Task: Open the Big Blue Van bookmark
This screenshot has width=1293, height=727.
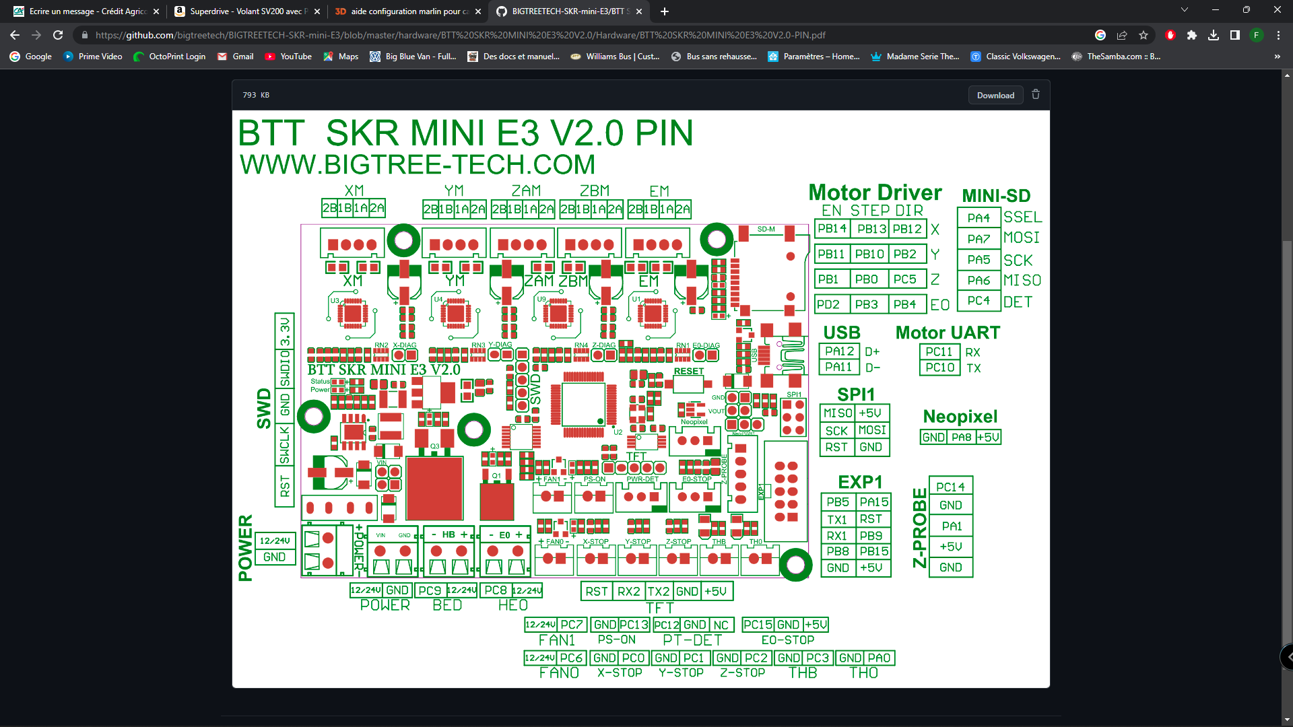Action: [x=413, y=57]
